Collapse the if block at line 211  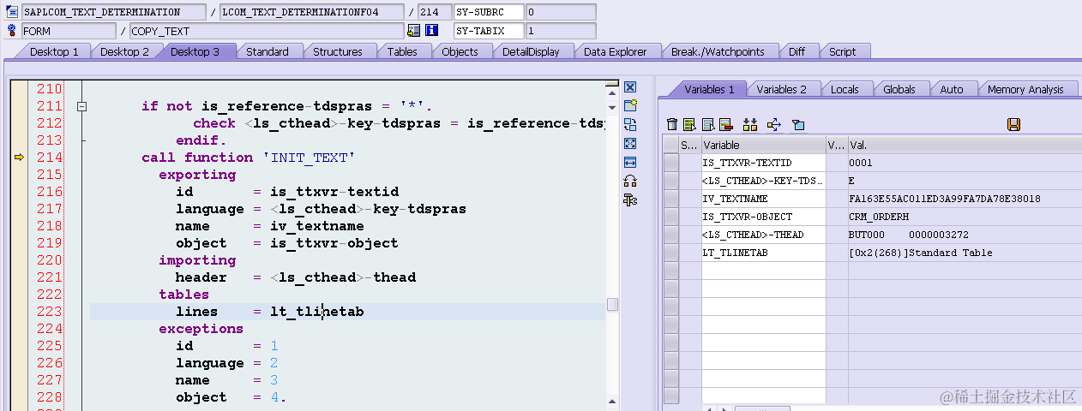pyautogui.click(x=81, y=106)
